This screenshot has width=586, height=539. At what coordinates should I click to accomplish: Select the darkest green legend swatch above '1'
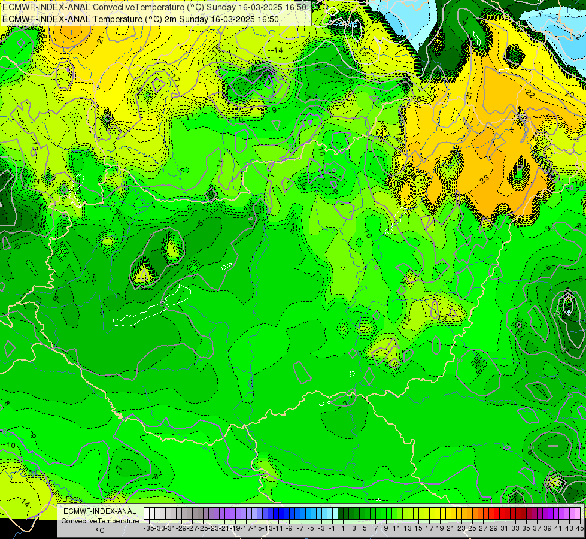[x=341, y=513]
